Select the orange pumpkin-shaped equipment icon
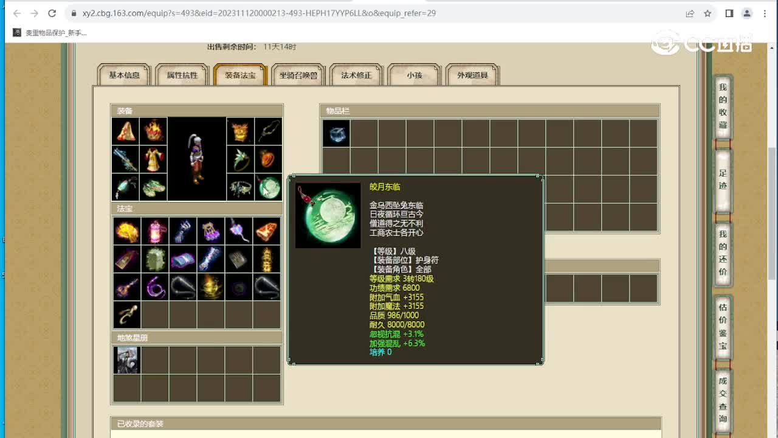Screen dimensions: 778x438 (x=268, y=159)
